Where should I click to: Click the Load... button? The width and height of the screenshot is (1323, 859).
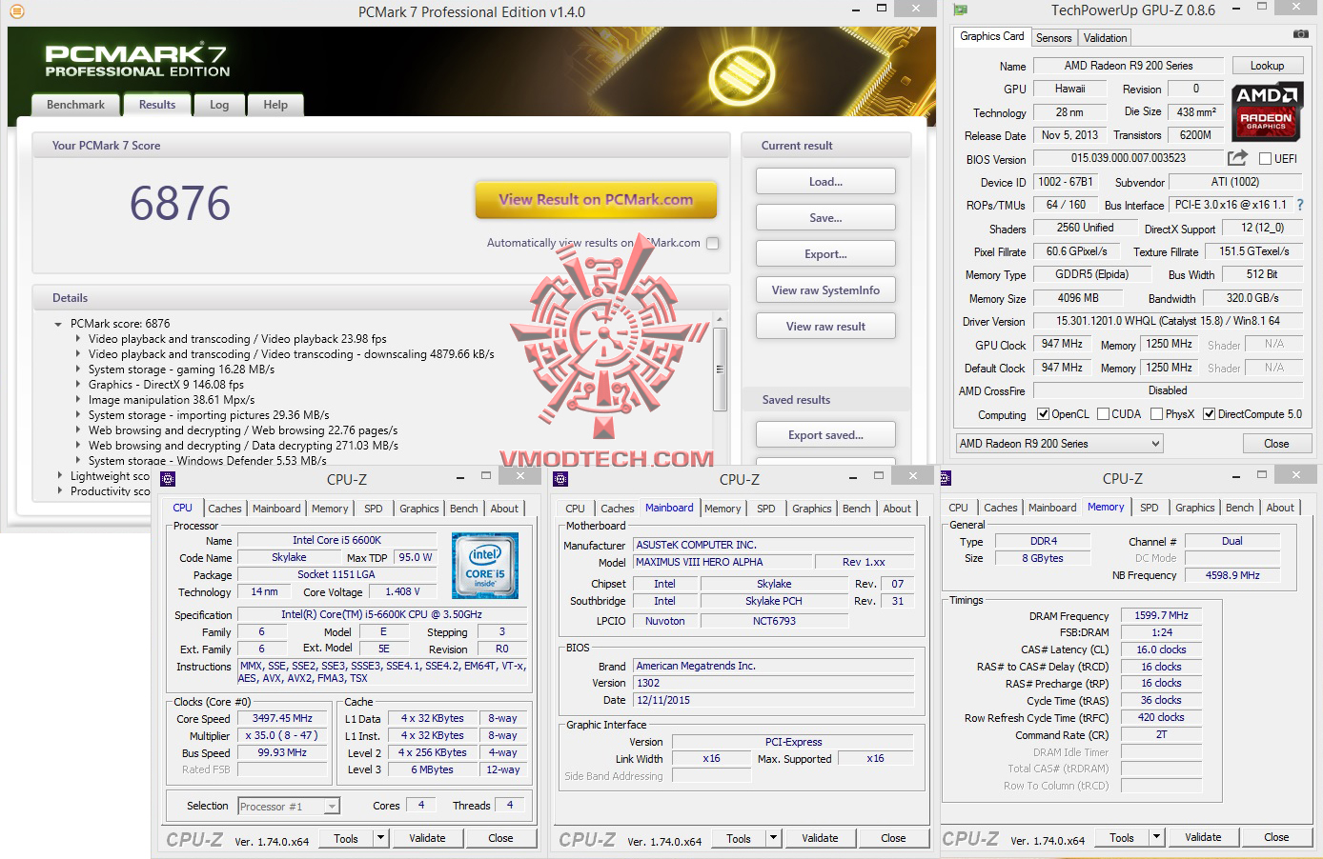coord(825,182)
